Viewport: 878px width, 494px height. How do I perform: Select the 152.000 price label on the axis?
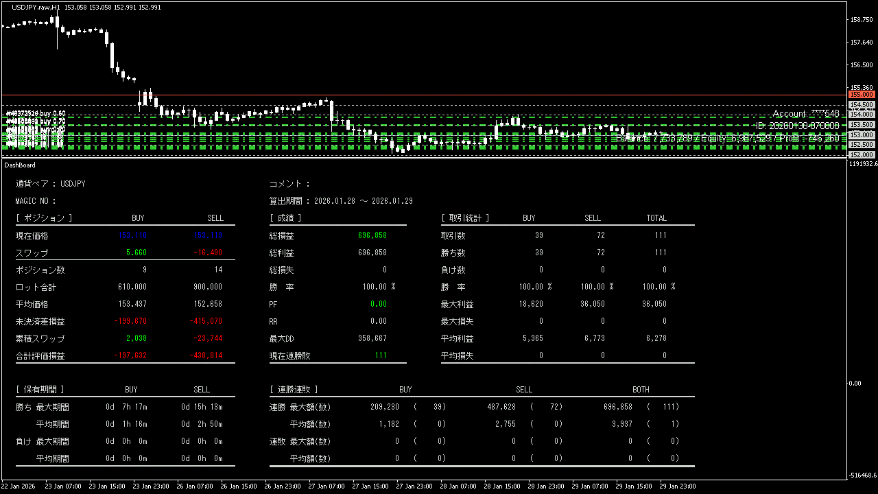pos(862,154)
